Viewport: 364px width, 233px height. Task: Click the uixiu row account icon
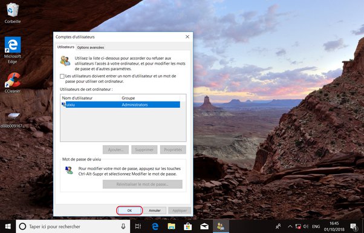tap(63, 105)
